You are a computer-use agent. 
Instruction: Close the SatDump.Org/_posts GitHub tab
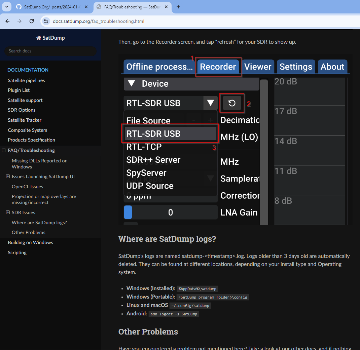86,7
